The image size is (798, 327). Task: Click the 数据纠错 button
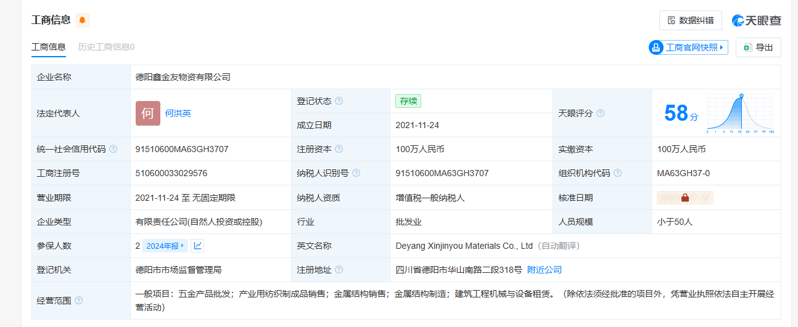[690, 20]
